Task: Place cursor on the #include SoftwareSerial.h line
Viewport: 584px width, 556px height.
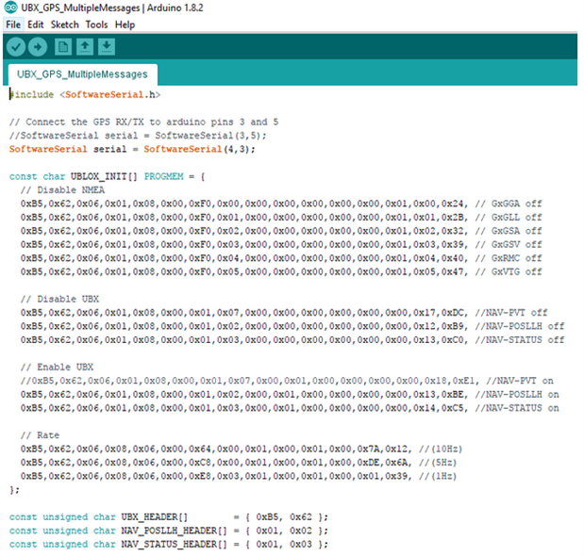Action: (85, 95)
